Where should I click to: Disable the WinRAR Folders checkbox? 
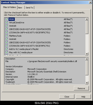(x=7, y=39)
